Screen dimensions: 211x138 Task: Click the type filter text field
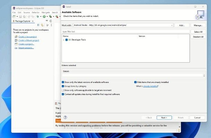click(126, 32)
